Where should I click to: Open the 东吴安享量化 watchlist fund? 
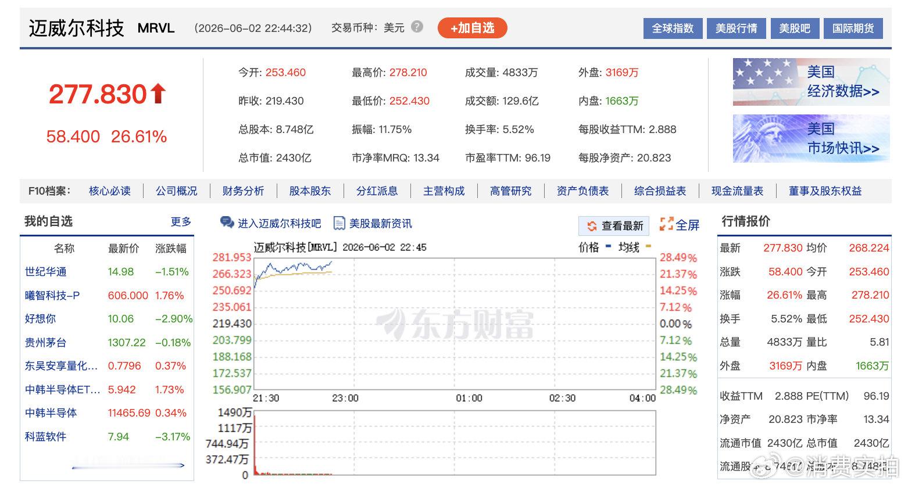click(x=61, y=366)
